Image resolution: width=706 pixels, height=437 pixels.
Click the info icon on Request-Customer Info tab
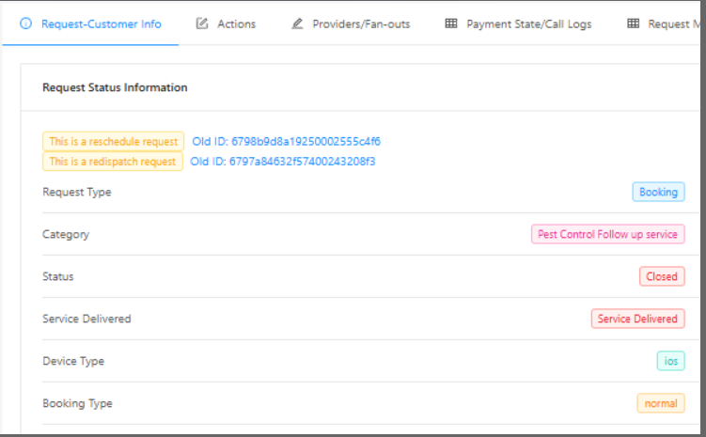[x=26, y=23]
